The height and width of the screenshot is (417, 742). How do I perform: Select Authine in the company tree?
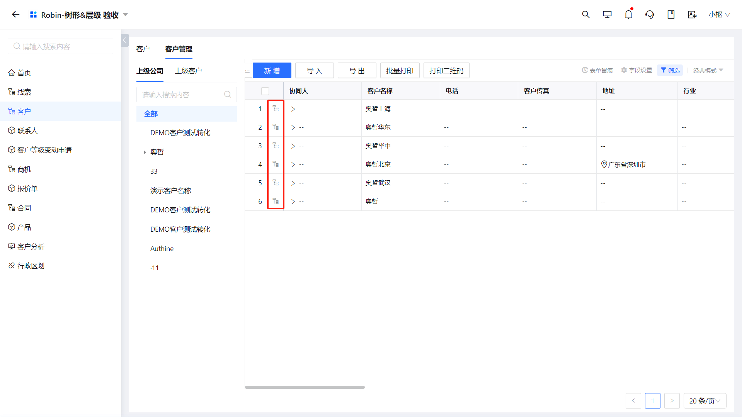coord(162,249)
